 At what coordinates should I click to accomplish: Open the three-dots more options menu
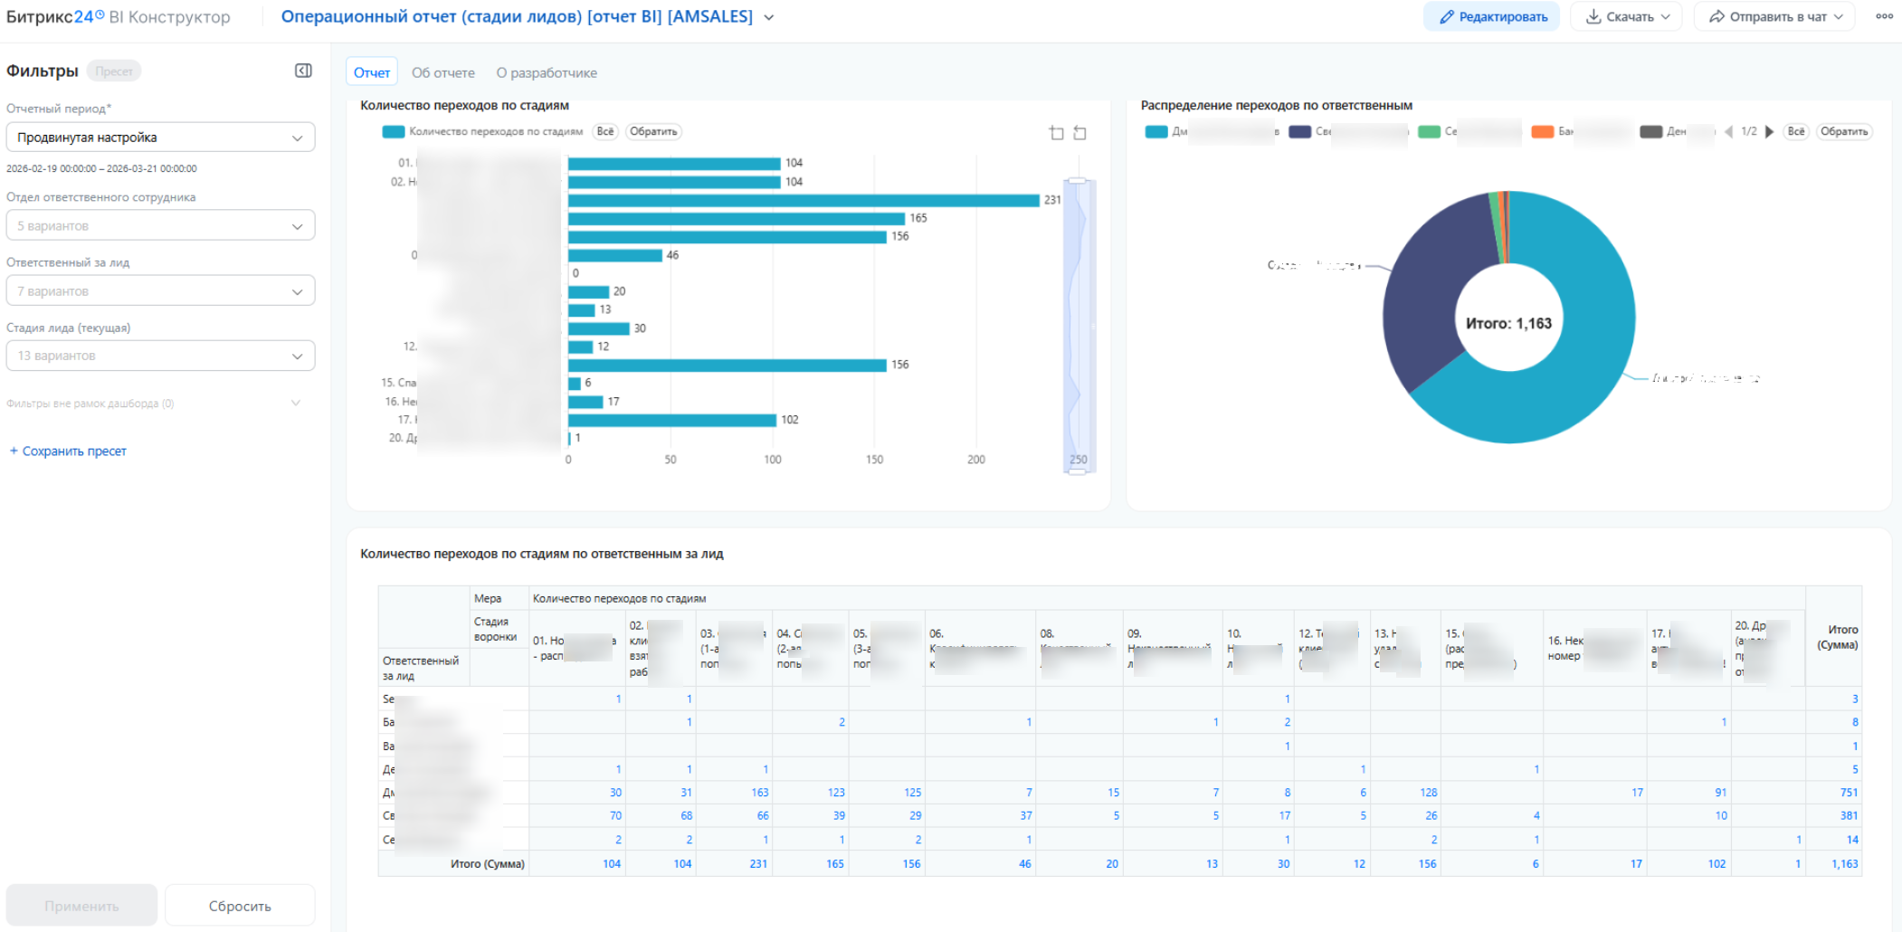(1884, 16)
